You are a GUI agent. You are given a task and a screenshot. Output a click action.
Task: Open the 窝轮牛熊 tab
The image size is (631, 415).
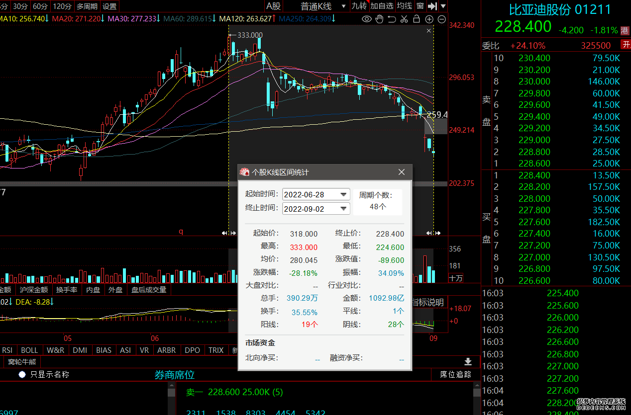point(21,361)
